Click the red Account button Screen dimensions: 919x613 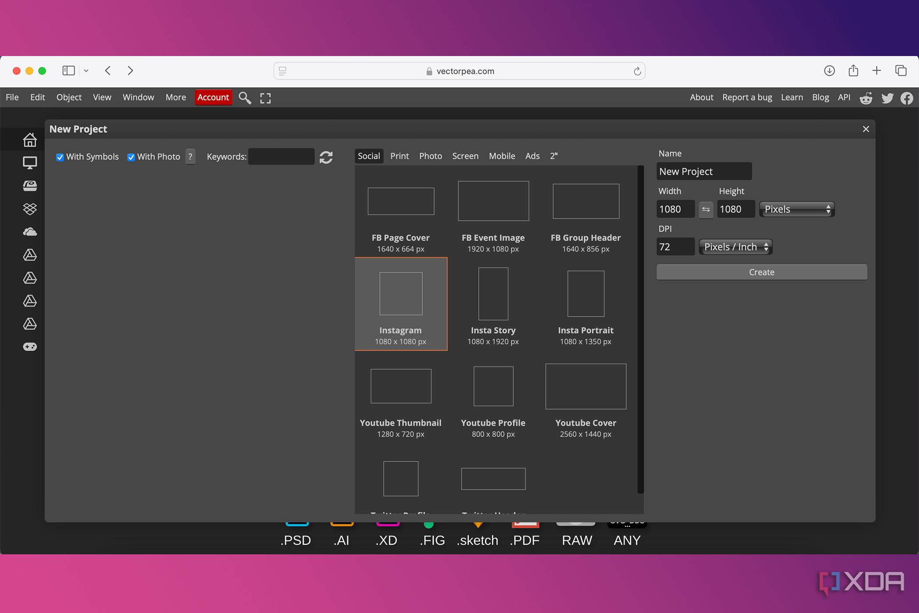click(213, 97)
